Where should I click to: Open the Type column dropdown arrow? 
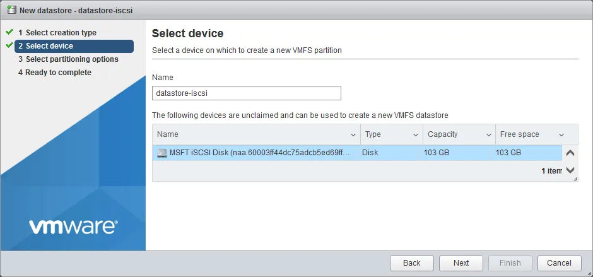[x=416, y=135]
